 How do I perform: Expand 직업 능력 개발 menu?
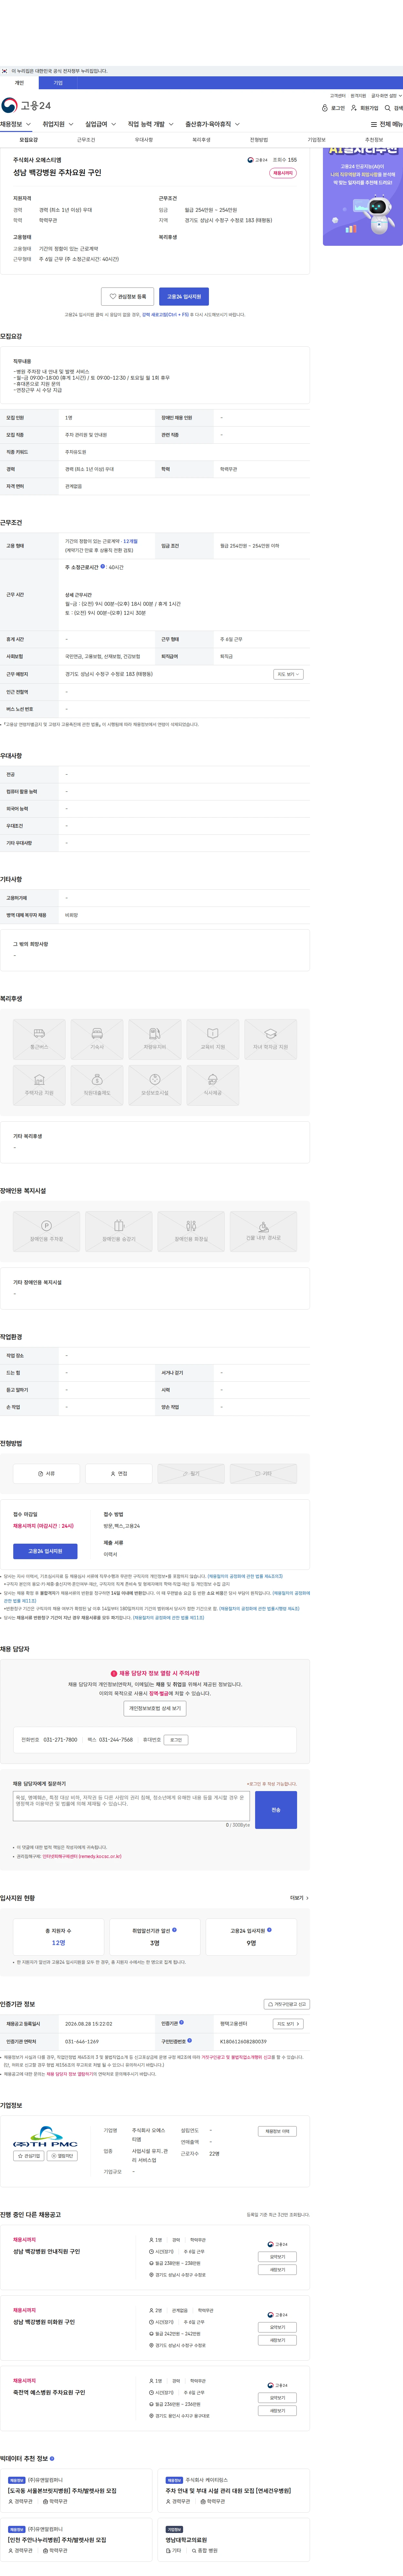150,124
